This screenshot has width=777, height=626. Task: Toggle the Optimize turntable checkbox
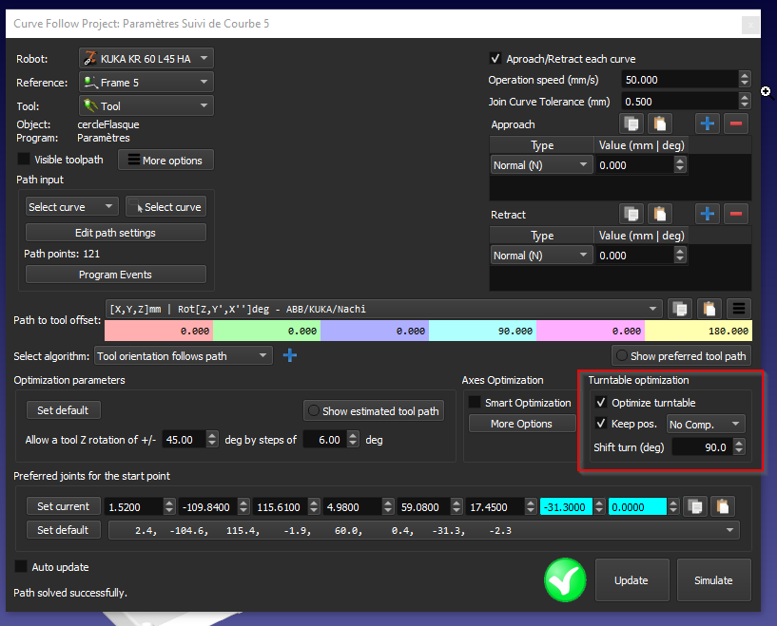(601, 403)
